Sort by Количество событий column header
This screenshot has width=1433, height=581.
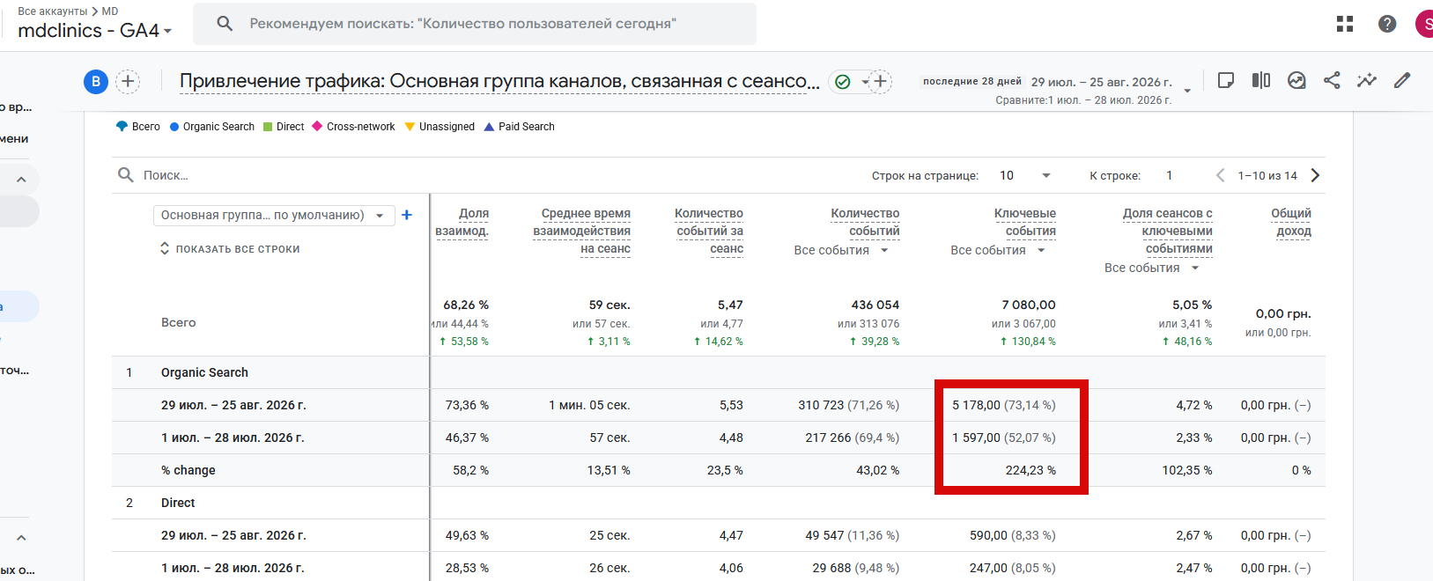pos(865,222)
